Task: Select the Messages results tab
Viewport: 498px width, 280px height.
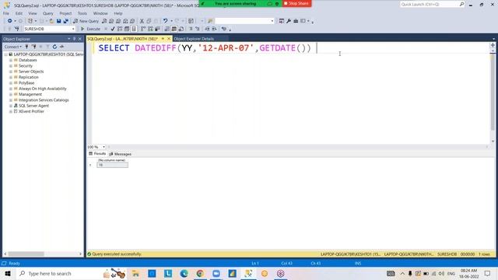Action: (120, 154)
